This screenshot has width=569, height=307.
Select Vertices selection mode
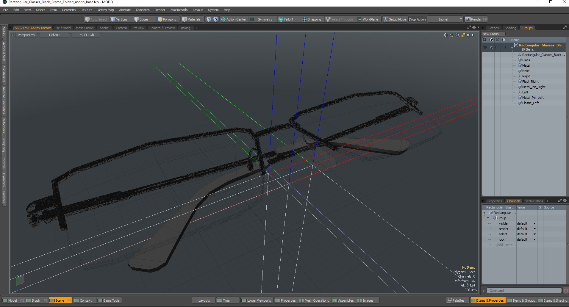(x=119, y=19)
